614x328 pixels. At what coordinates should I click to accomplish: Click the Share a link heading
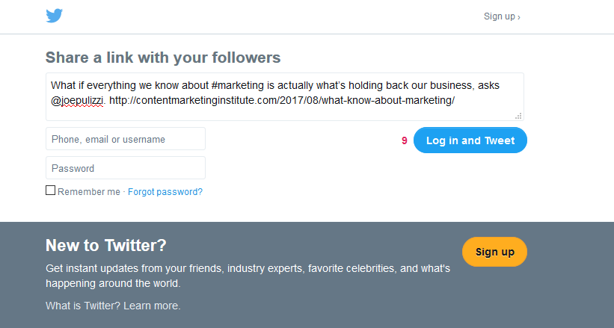click(x=163, y=58)
